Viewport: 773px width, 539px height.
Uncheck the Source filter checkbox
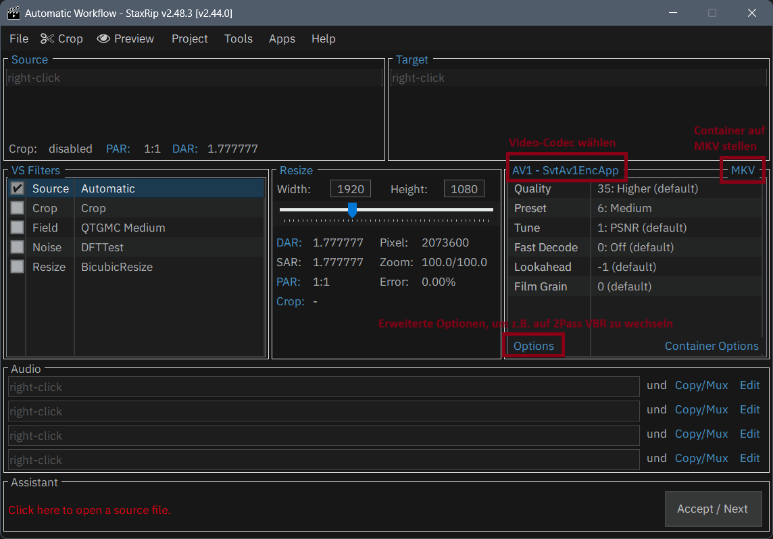point(18,188)
